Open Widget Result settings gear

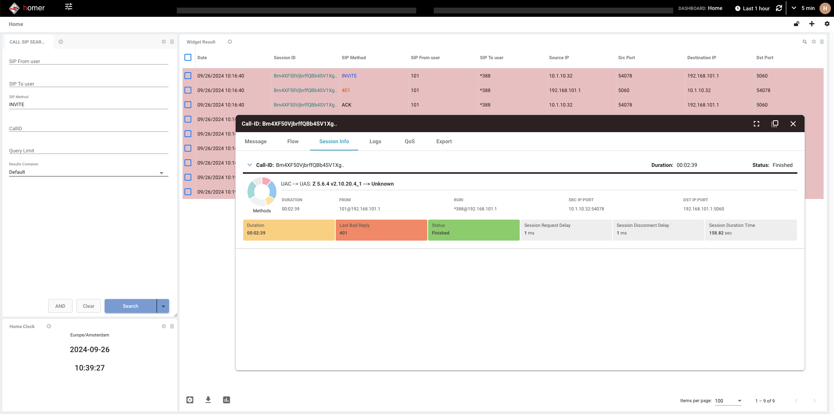pyautogui.click(x=813, y=42)
